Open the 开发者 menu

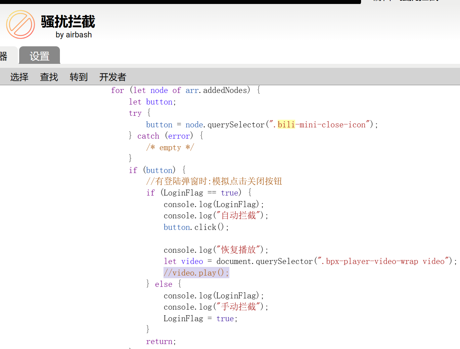pos(113,77)
